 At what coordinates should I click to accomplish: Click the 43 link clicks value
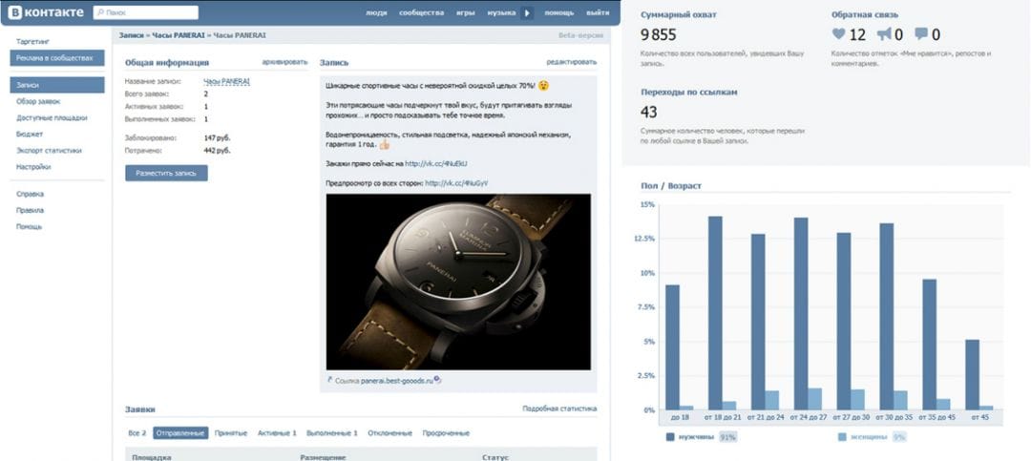[x=649, y=113]
